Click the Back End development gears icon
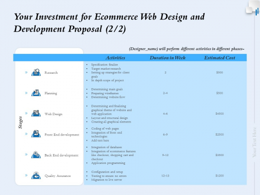The height and width of the screenshot is (195, 260). point(36,155)
